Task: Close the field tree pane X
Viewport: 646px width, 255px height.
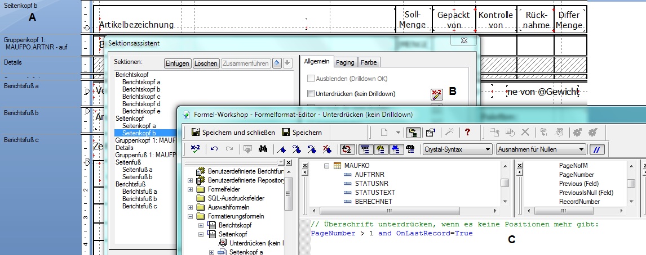Action: pos(305,166)
